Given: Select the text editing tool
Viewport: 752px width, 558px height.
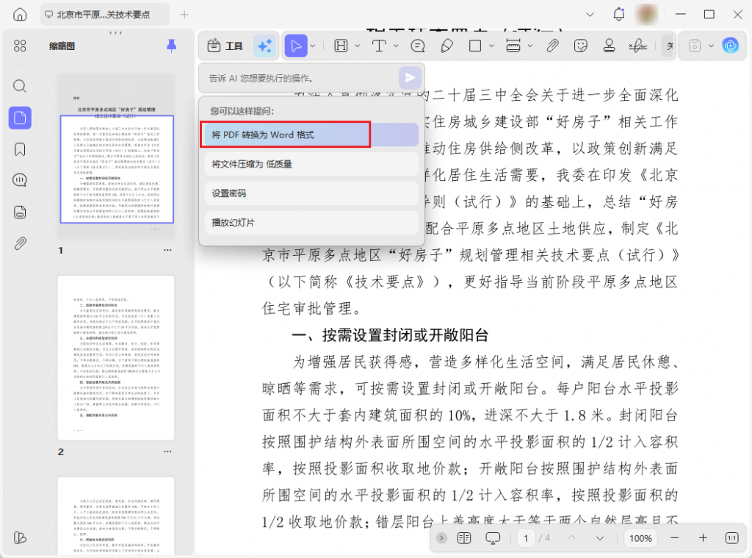Looking at the screenshot, I should click(380, 46).
